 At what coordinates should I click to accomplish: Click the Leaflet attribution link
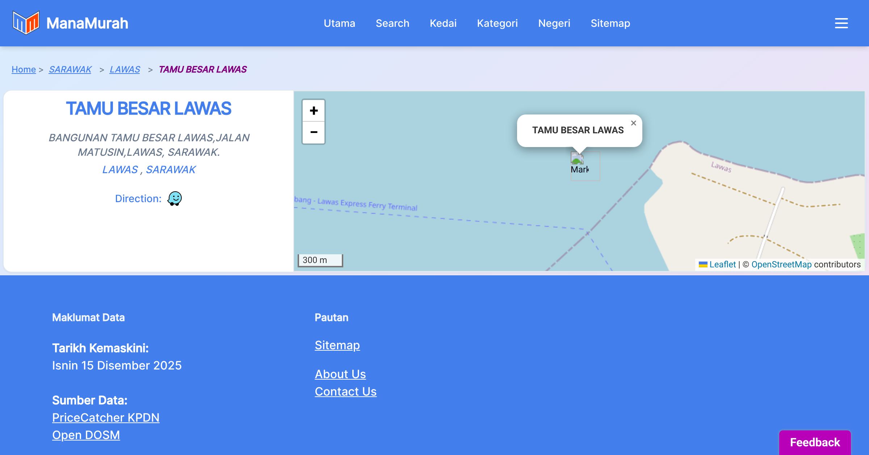coord(722,264)
